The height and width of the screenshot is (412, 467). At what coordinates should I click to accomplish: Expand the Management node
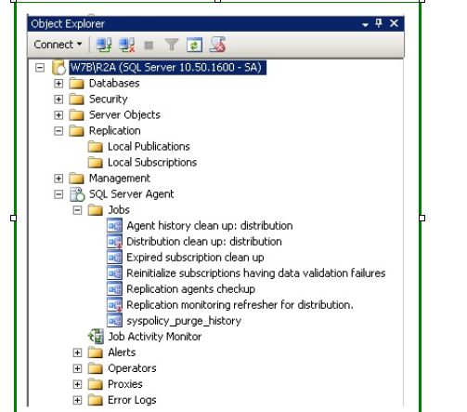(x=58, y=179)
